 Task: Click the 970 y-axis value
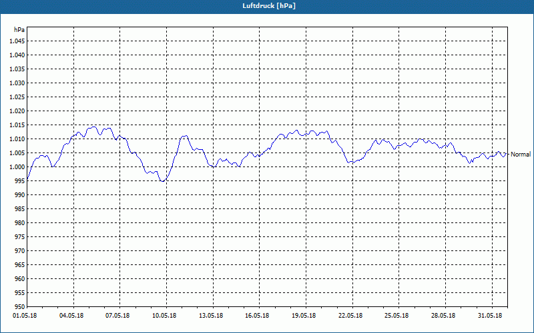(x=21, y=251)
